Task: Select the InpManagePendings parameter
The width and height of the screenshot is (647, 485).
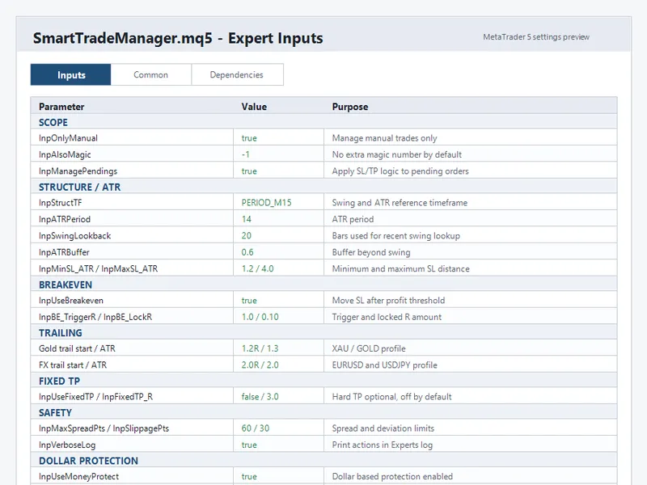Action: tap(78, 171)
